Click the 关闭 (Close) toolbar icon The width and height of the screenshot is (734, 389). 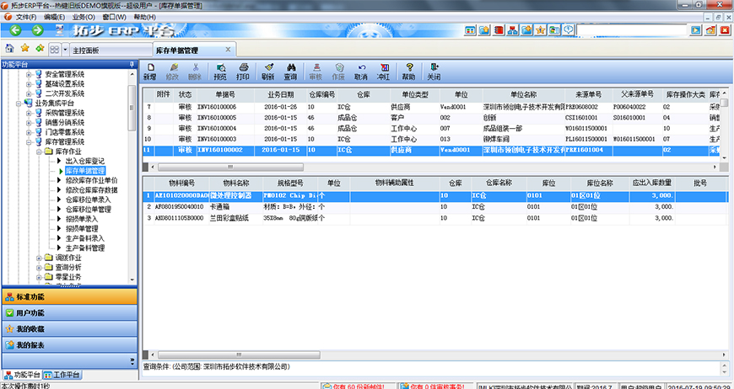[x=434, y=71]
